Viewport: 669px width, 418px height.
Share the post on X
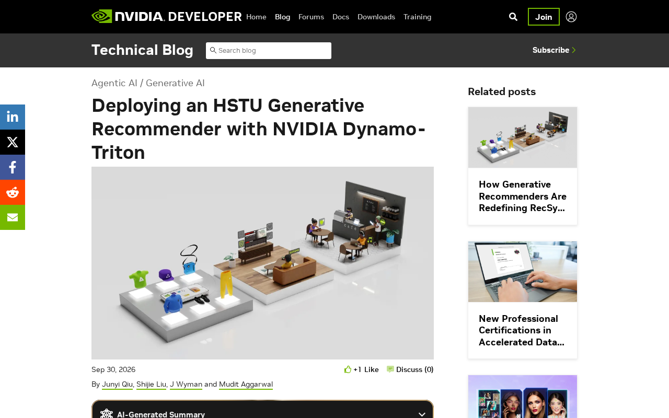pos(13,142)
